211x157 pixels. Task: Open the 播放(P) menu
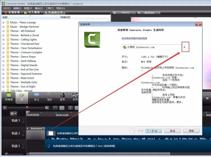click(x=39, y=8)
